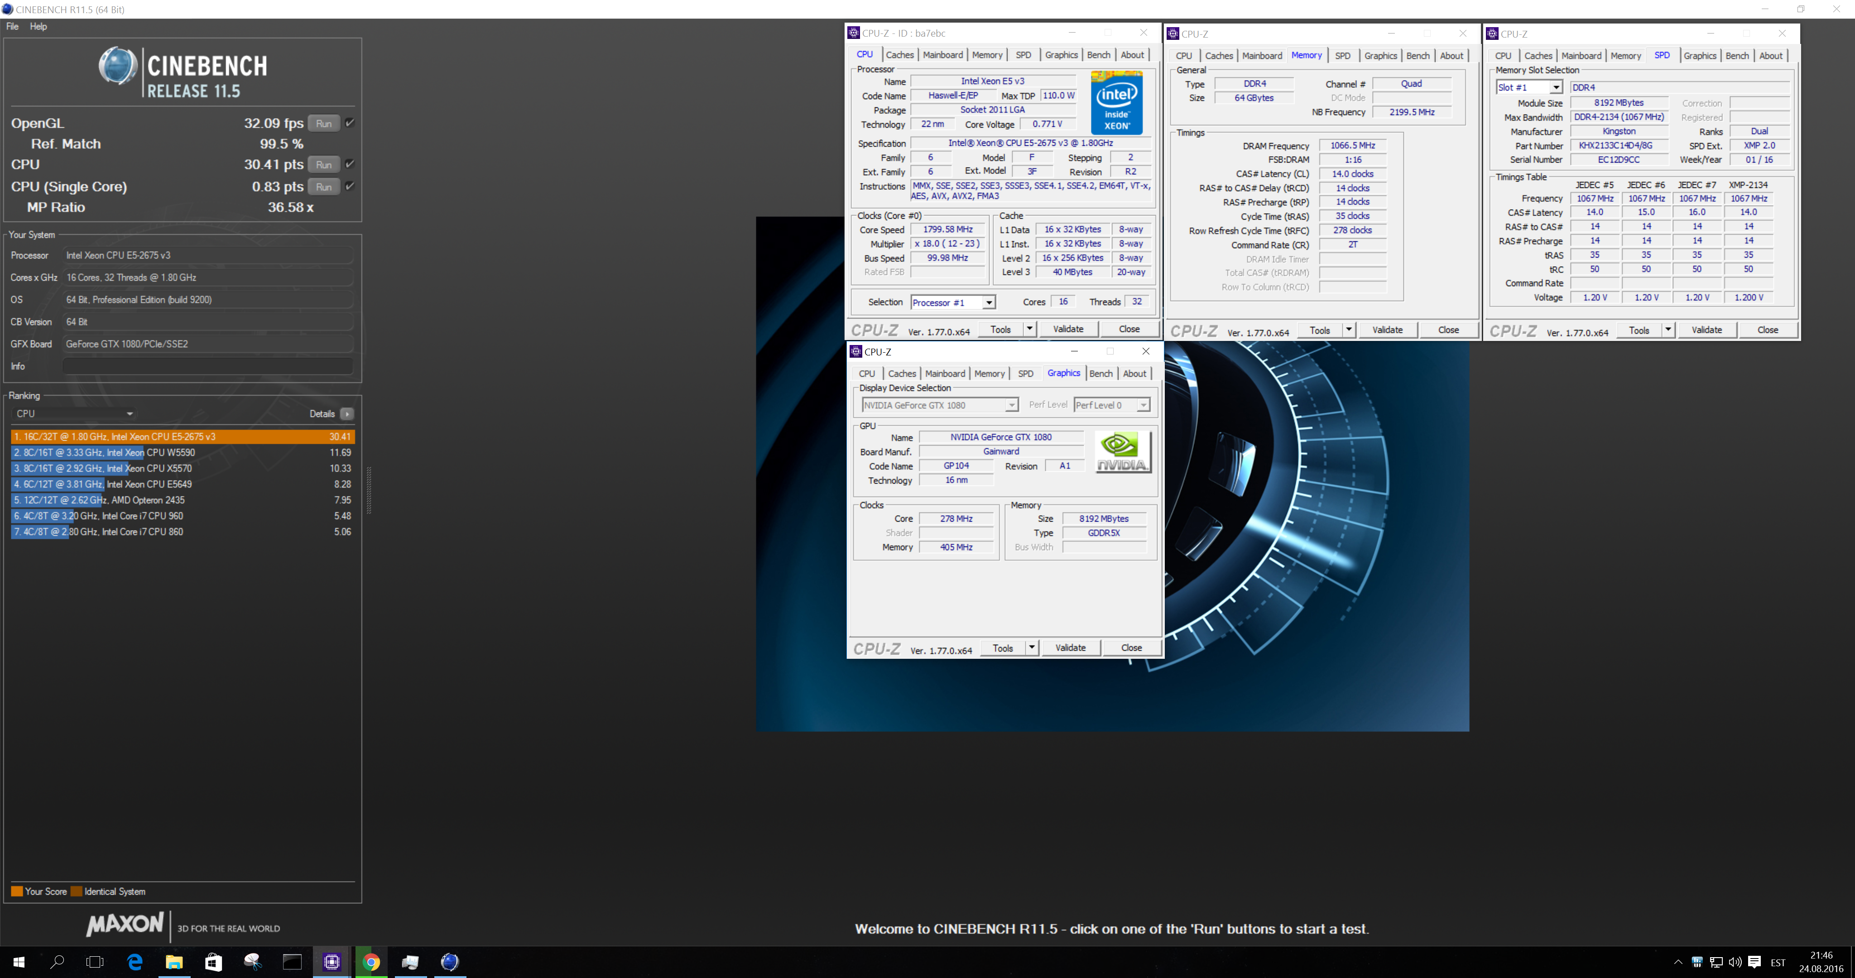Select the AMD Opteron 2435 ranking row
Screen dimensions: 1855x978
pyautogui.click(x=183, y=500)
